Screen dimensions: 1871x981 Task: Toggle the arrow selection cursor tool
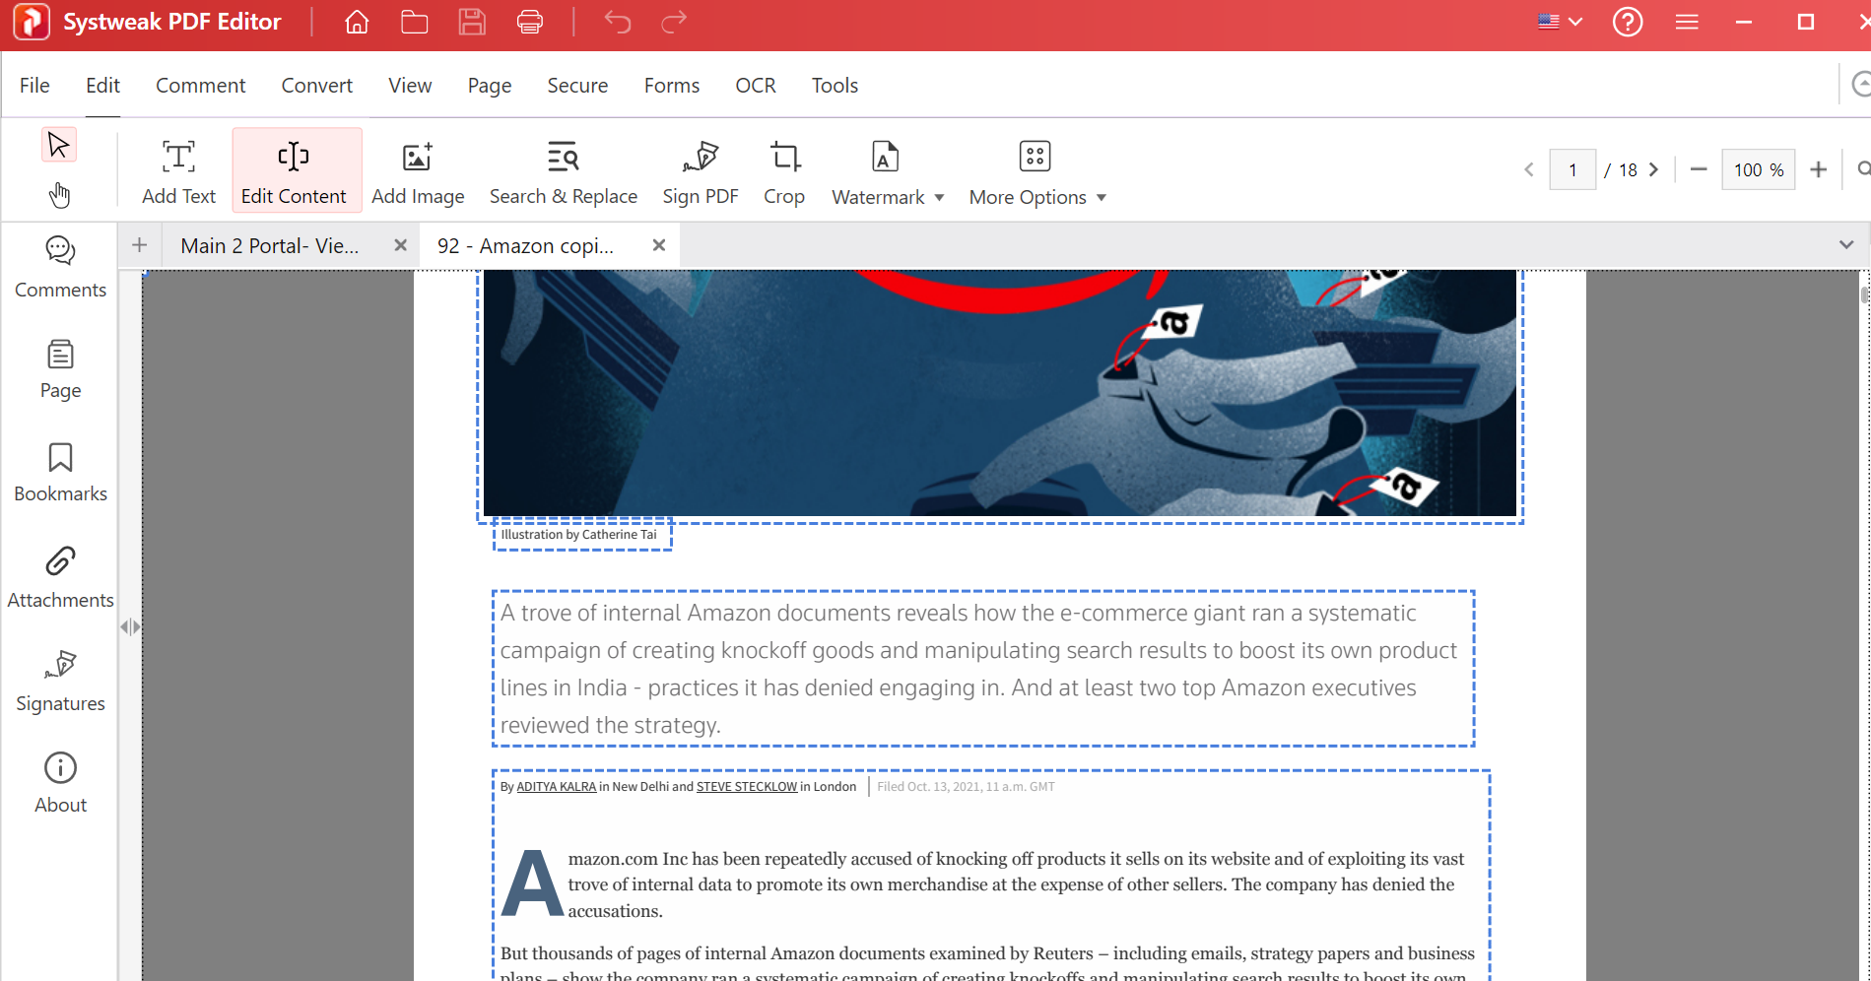pyautogui.click(x=59, y=145)
